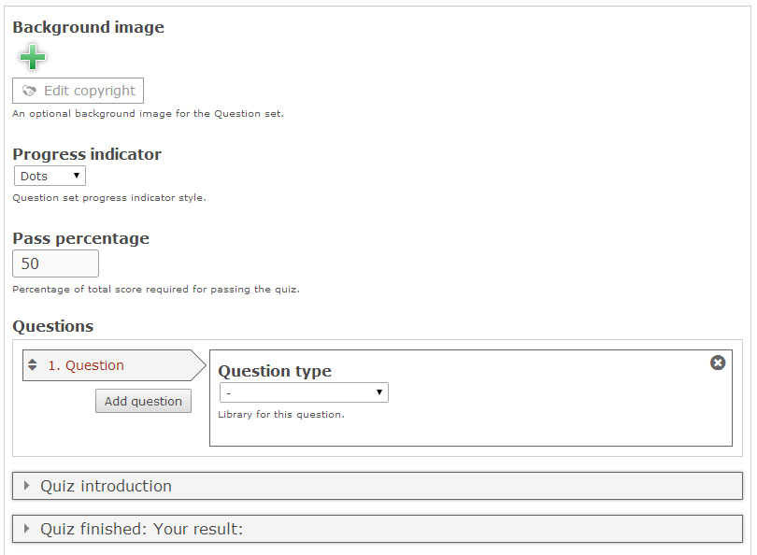
Task: Select the '1. Question' tab
Action: 94,365
